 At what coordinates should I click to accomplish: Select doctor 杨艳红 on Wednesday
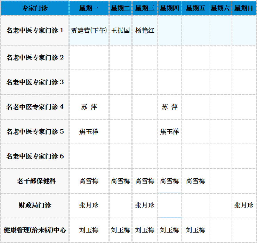[x=145, y=31]
